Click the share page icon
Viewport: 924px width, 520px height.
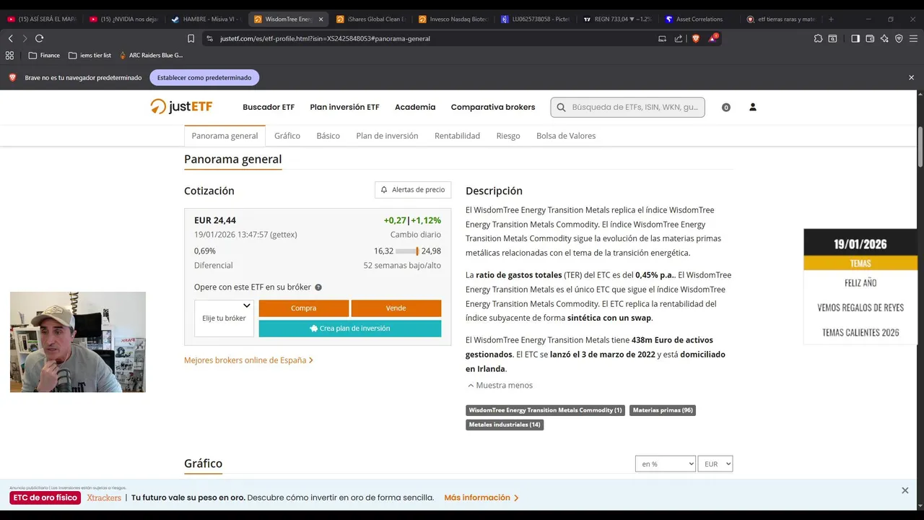(679, 38)
